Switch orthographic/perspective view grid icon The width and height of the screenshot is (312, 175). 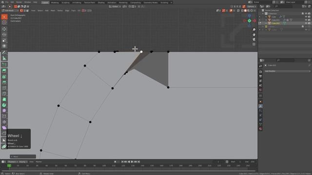tap(254, 44)
